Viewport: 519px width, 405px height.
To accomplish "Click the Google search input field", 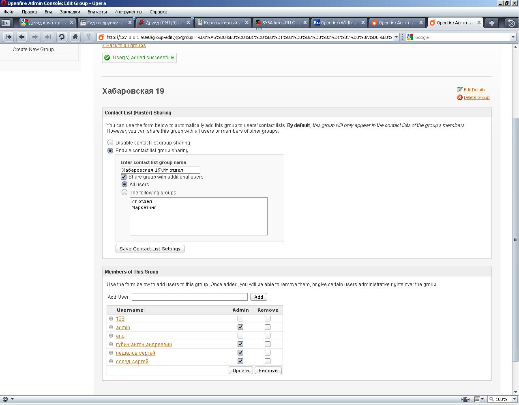I will pos(461,37).
